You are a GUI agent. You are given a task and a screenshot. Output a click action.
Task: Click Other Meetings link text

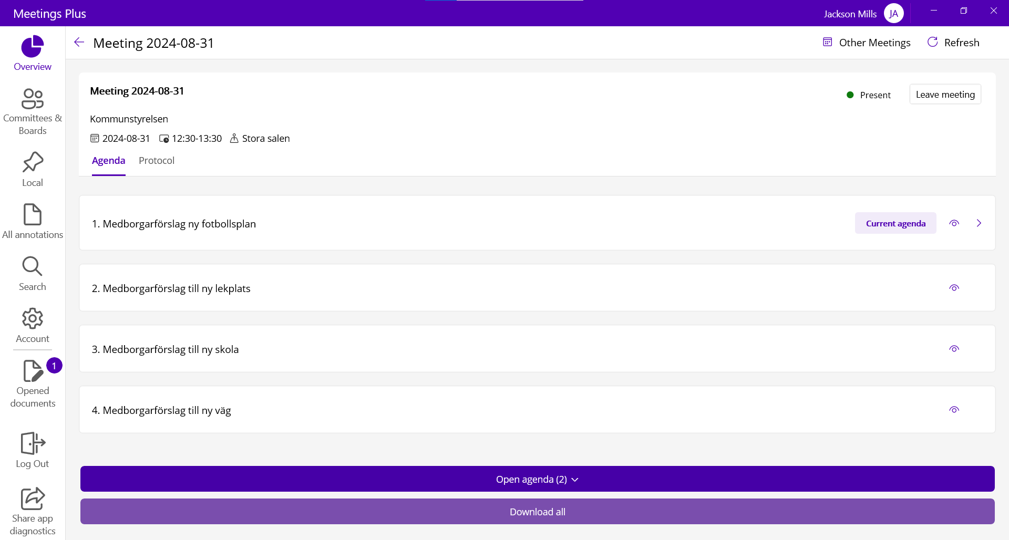(x=874, y=43)
